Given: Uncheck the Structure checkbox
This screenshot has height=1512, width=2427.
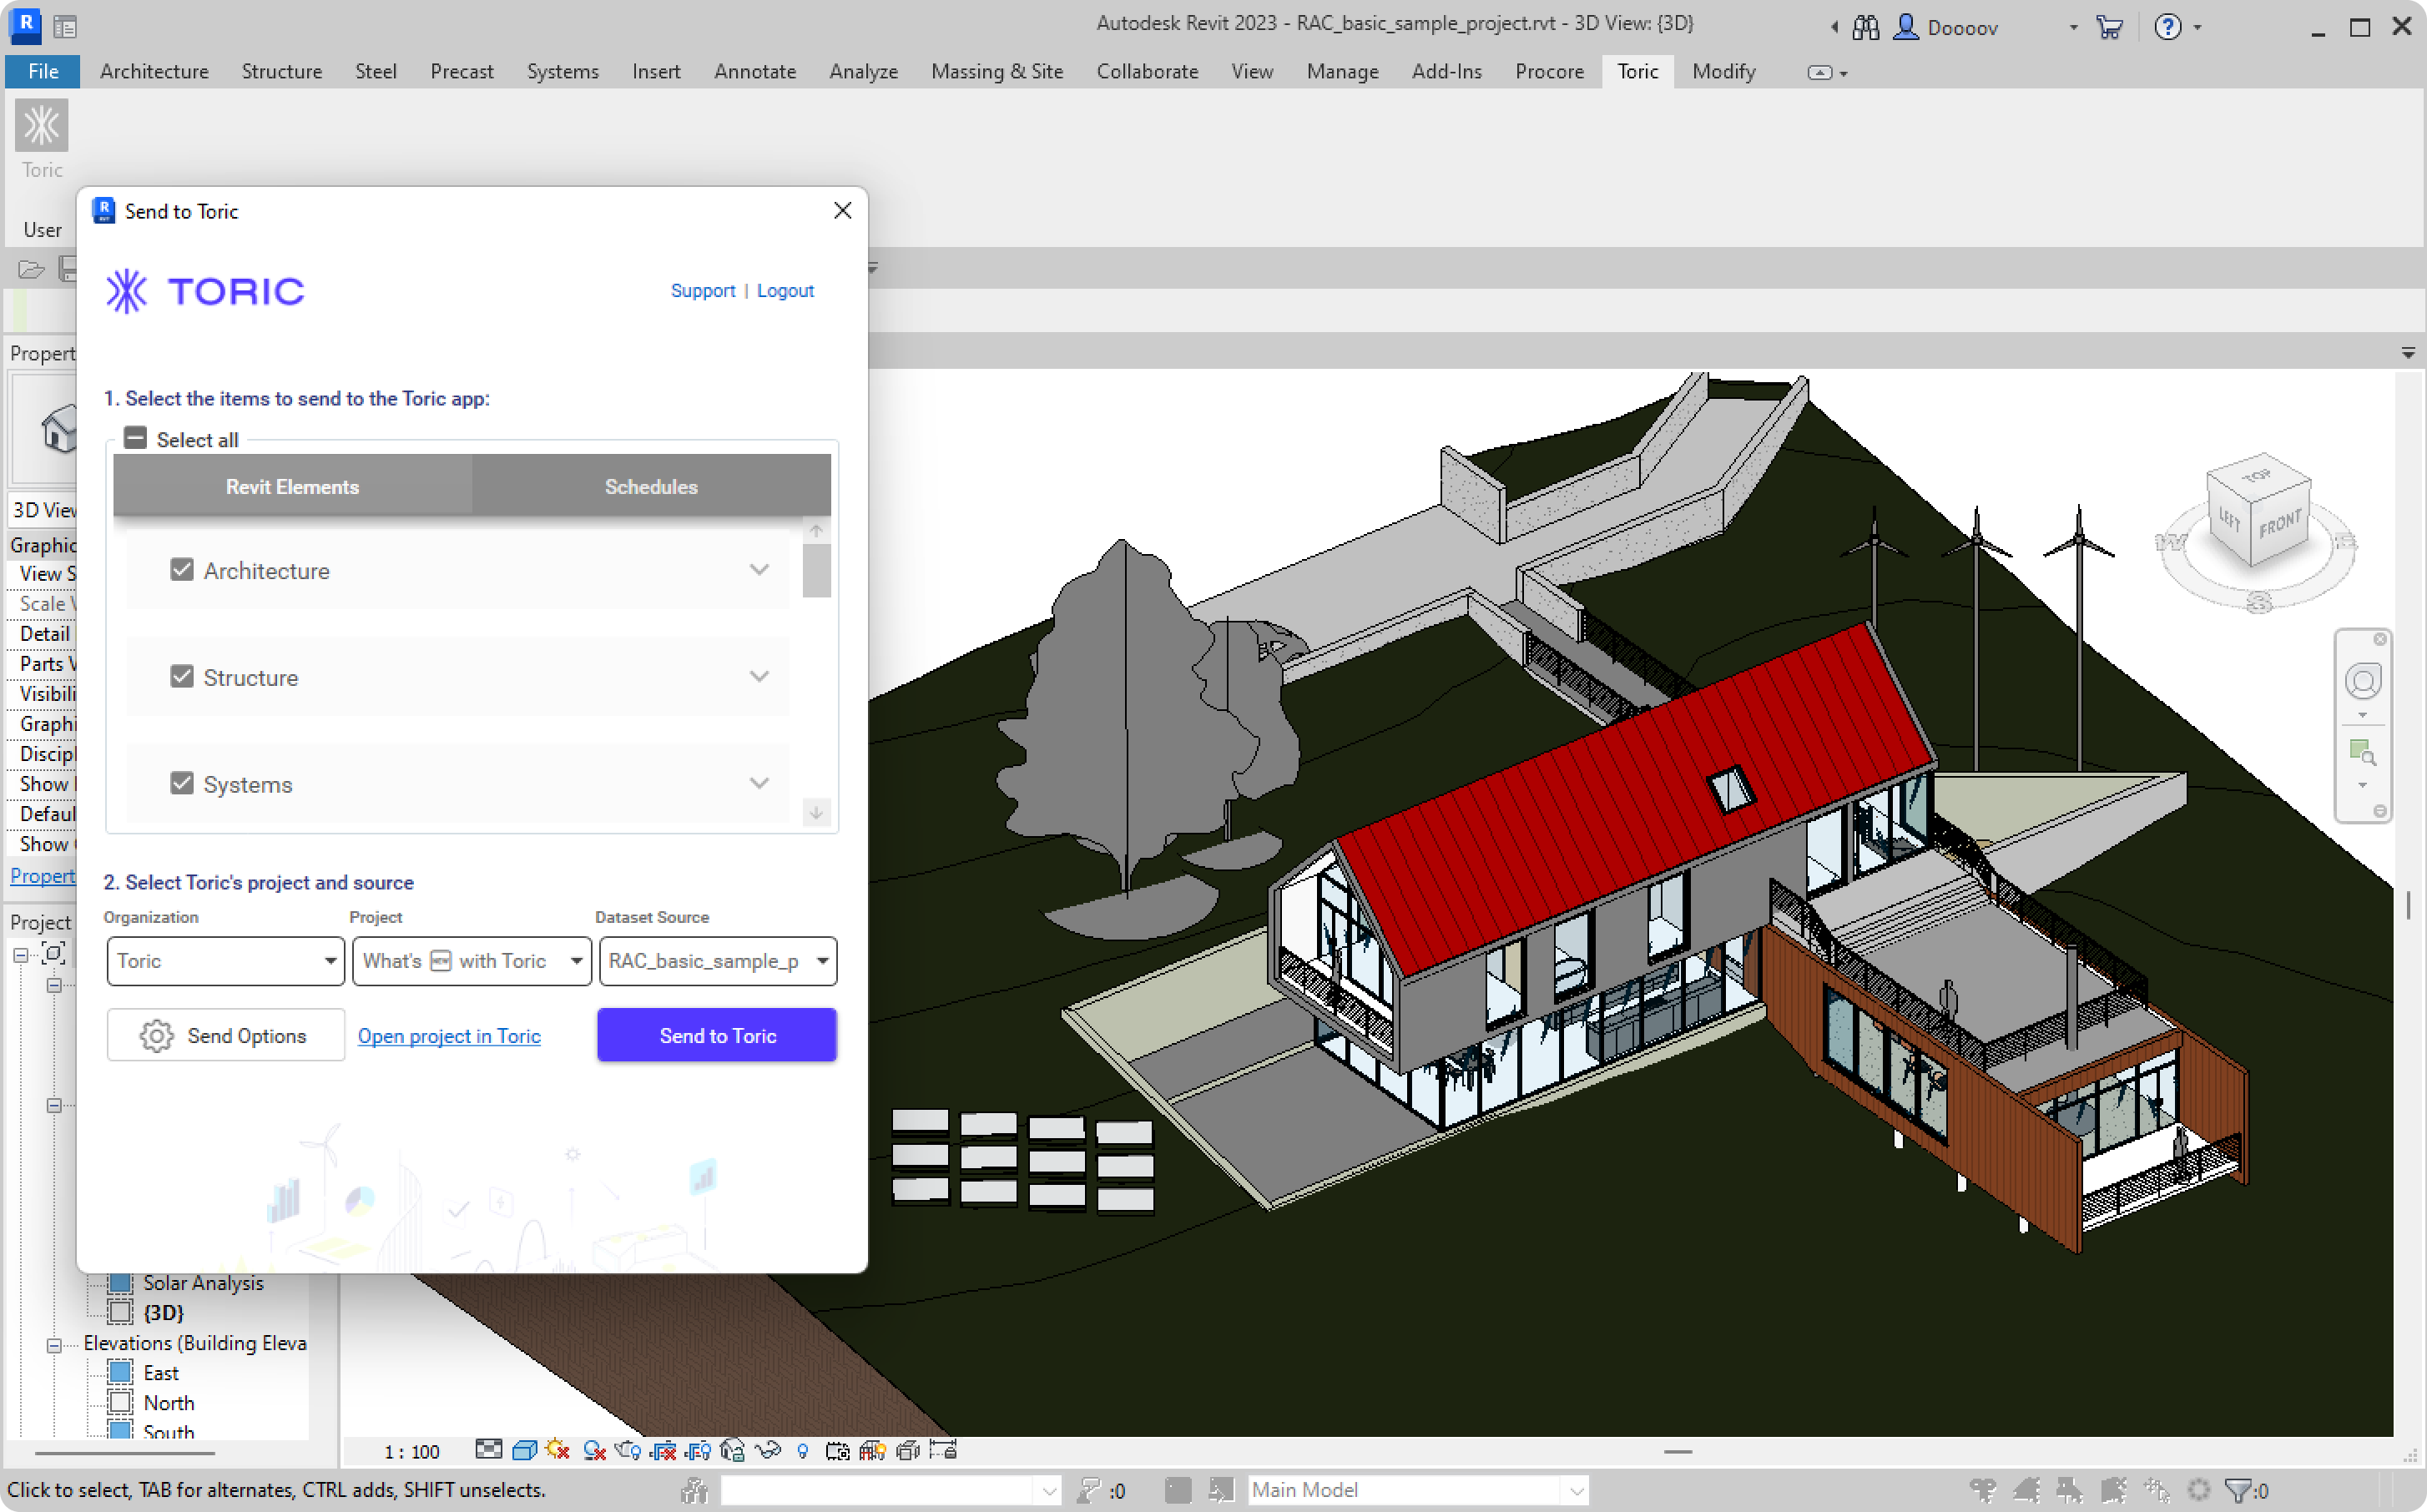Looking at the screenshot, I should [182, 676].
